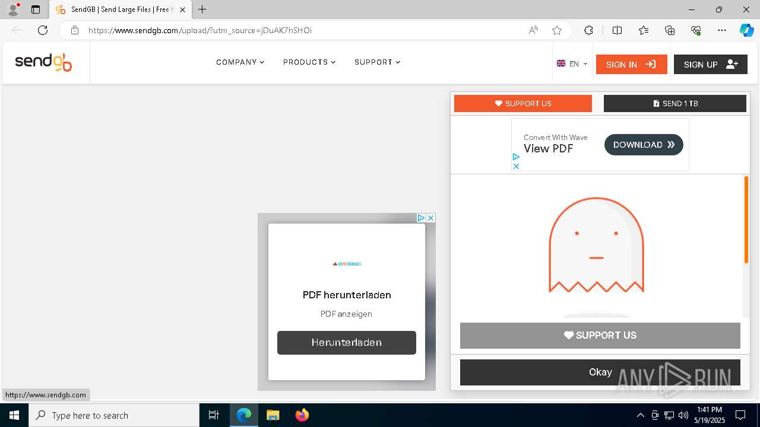Viewport: 760px width, 427px height.
Task: View site information lock icon
Action: click(75, 30)
